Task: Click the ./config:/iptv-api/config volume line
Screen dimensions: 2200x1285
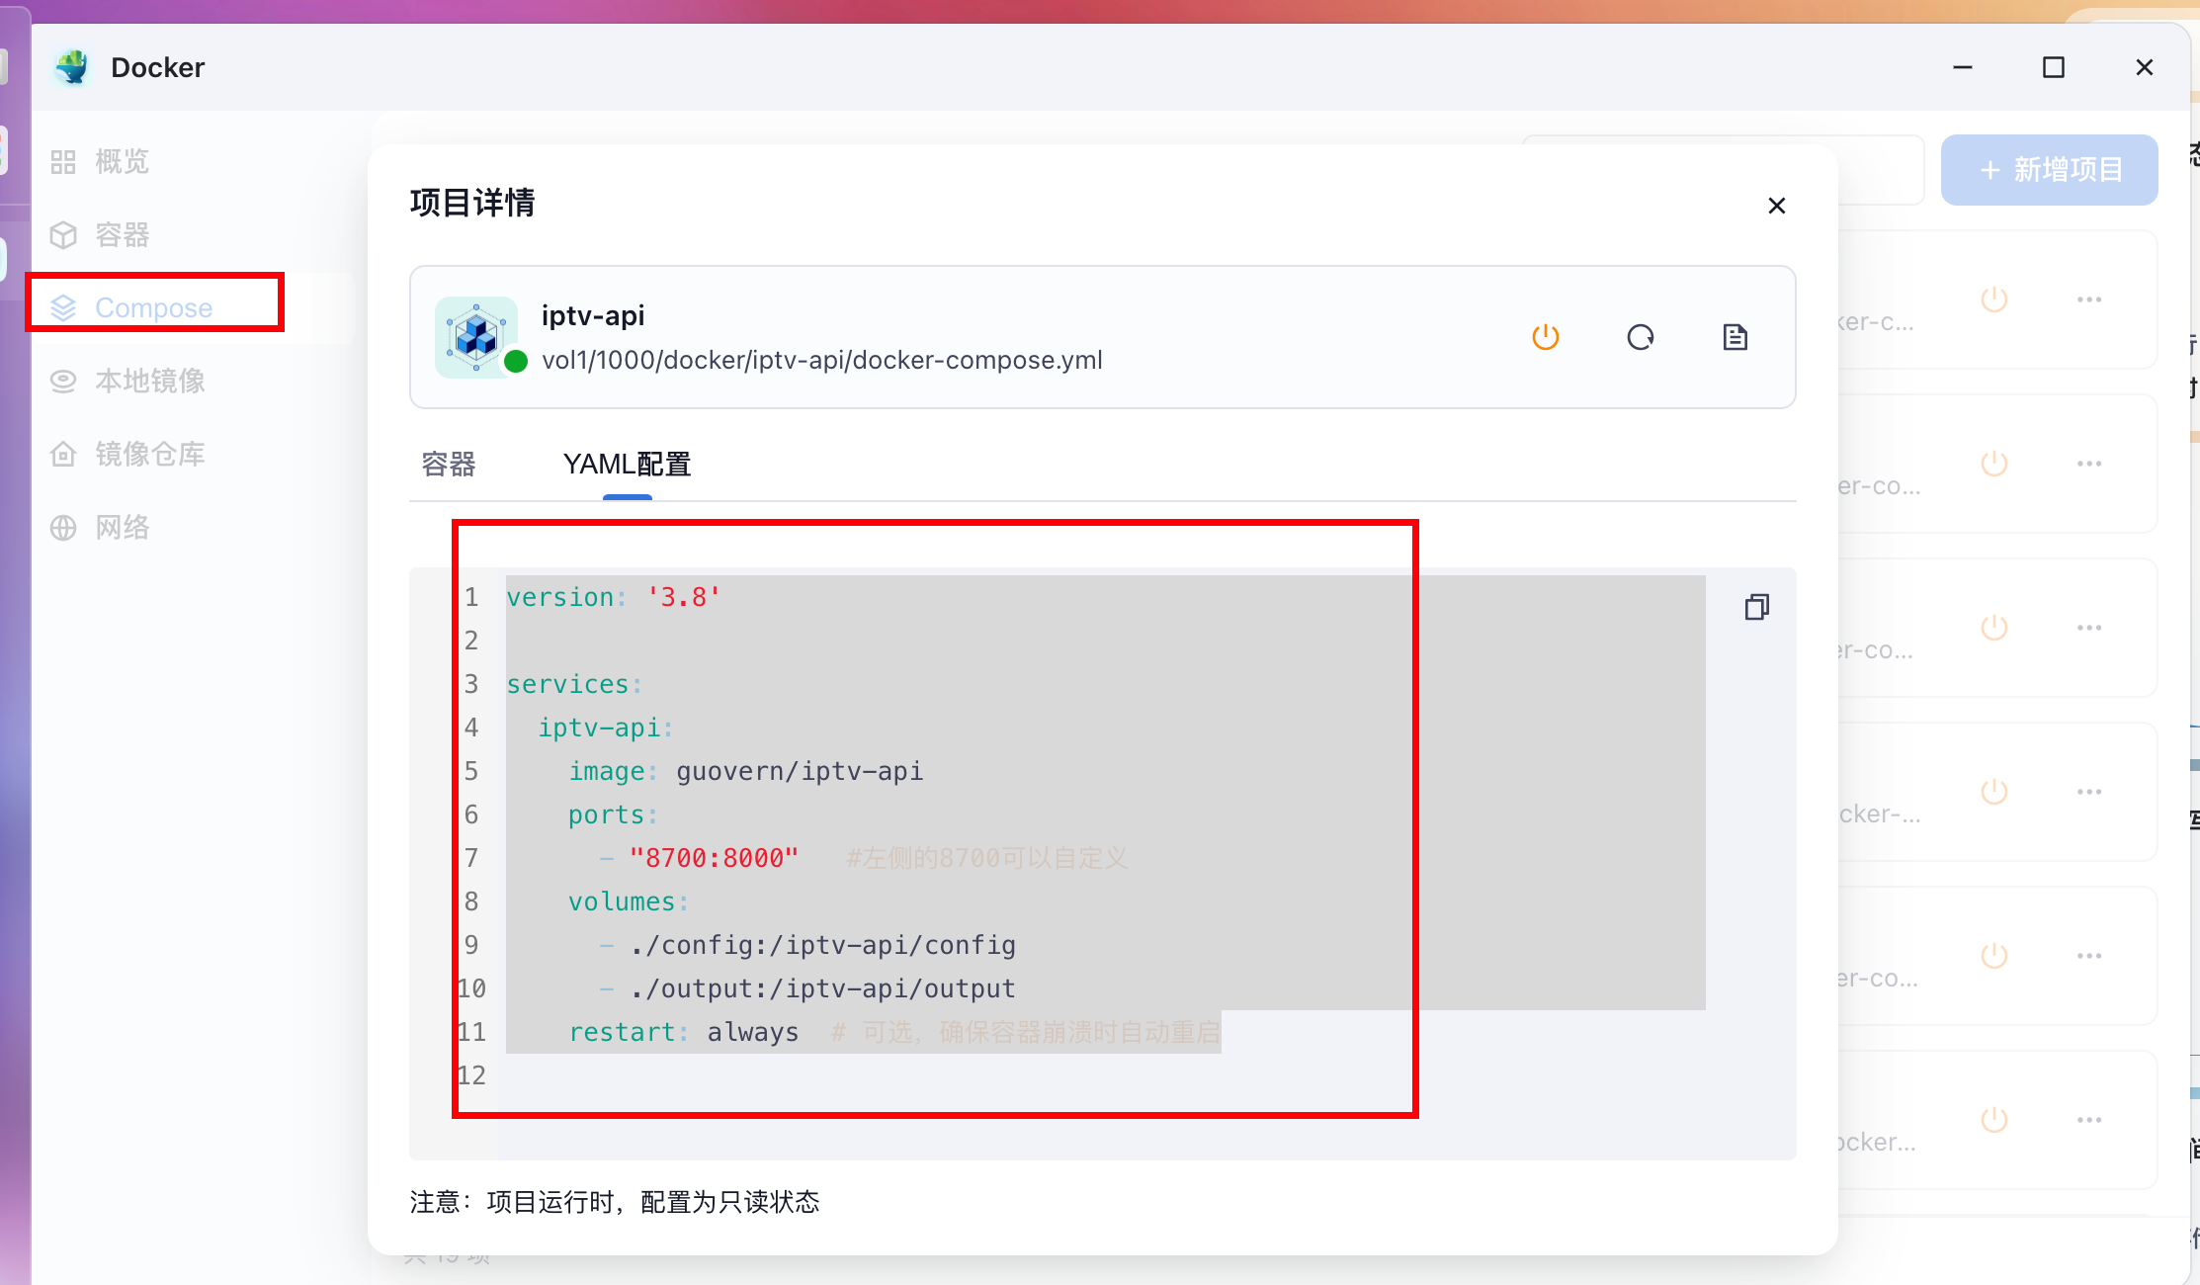Action: pyautogui.click(x=807, y=945)
